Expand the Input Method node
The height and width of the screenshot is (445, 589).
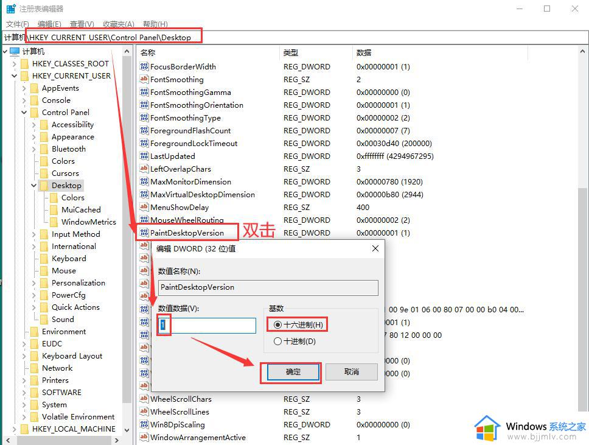point(34,234)
